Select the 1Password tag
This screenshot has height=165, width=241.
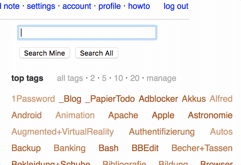pos(33,99)
